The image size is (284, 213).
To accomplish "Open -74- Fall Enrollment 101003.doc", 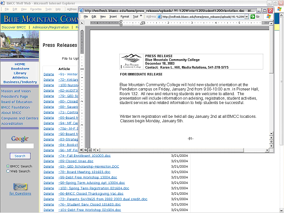I will [84, 156].
